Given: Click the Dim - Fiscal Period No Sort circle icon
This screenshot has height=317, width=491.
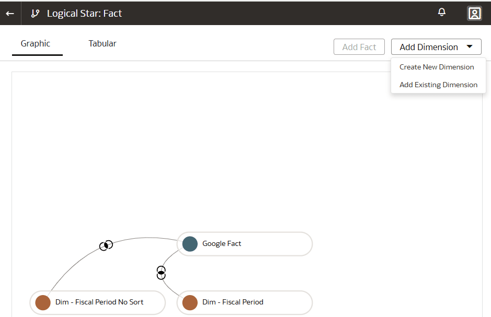Looking at the screenshot, I should coord(43,302).
